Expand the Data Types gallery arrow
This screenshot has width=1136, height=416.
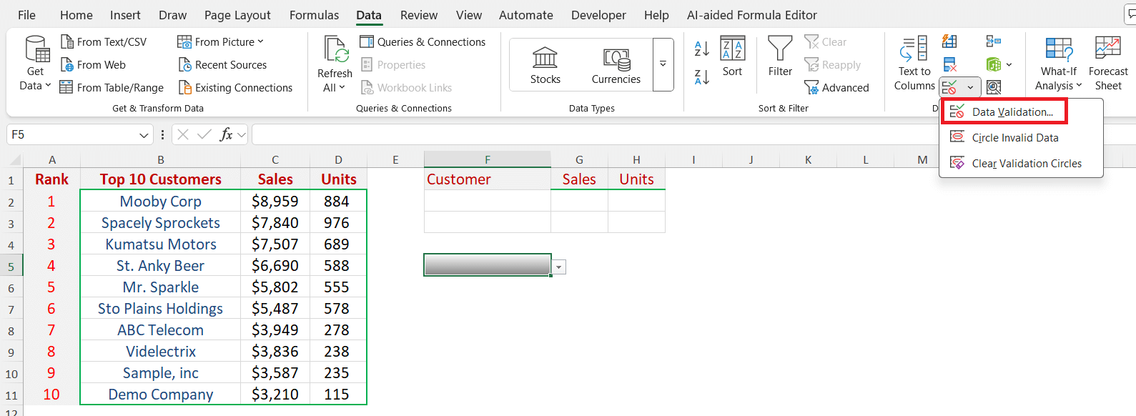[663, 64]
